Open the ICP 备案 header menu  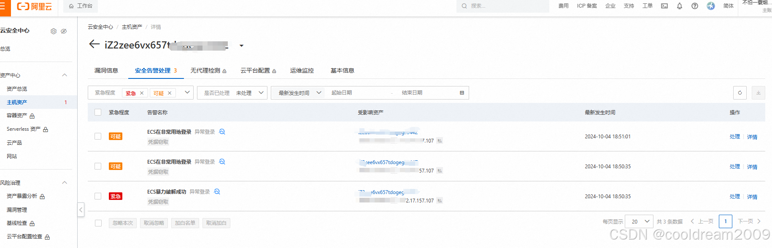point(587,6)
